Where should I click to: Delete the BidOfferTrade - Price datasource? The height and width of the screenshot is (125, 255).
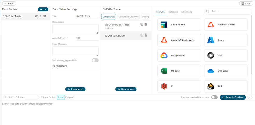point(146,25)
